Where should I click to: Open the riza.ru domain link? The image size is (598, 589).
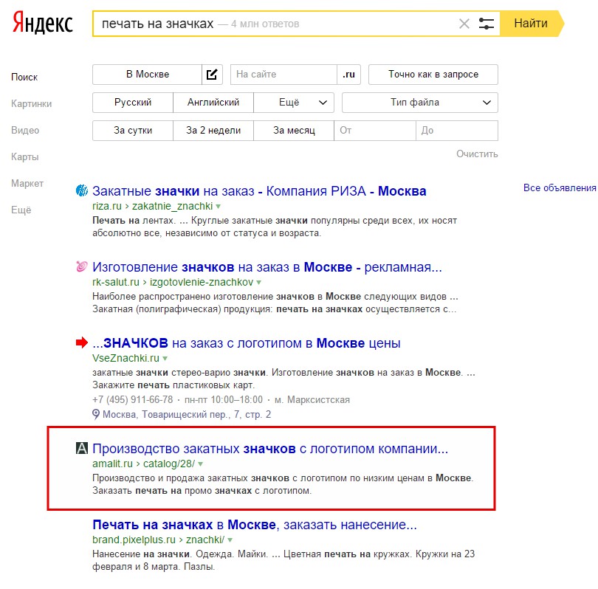107,206
